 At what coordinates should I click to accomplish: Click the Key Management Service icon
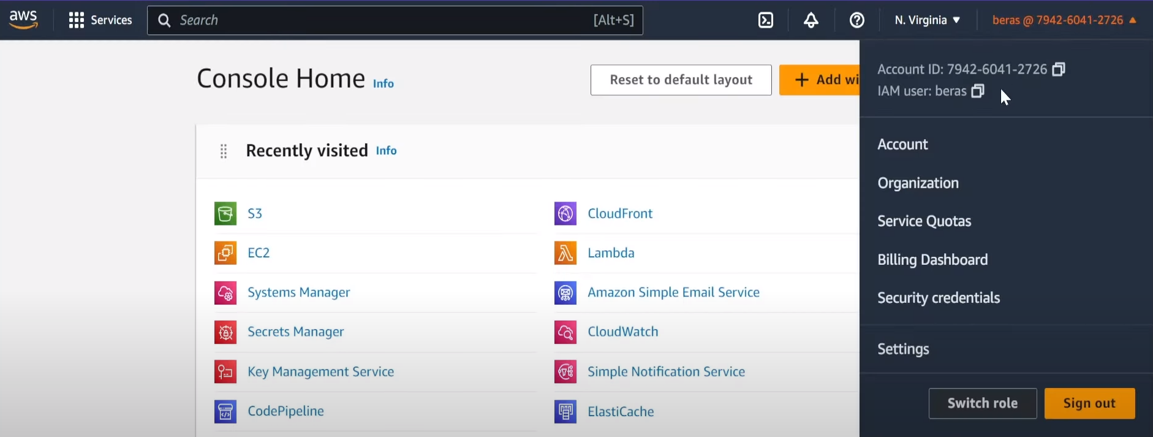pos(225,371)
